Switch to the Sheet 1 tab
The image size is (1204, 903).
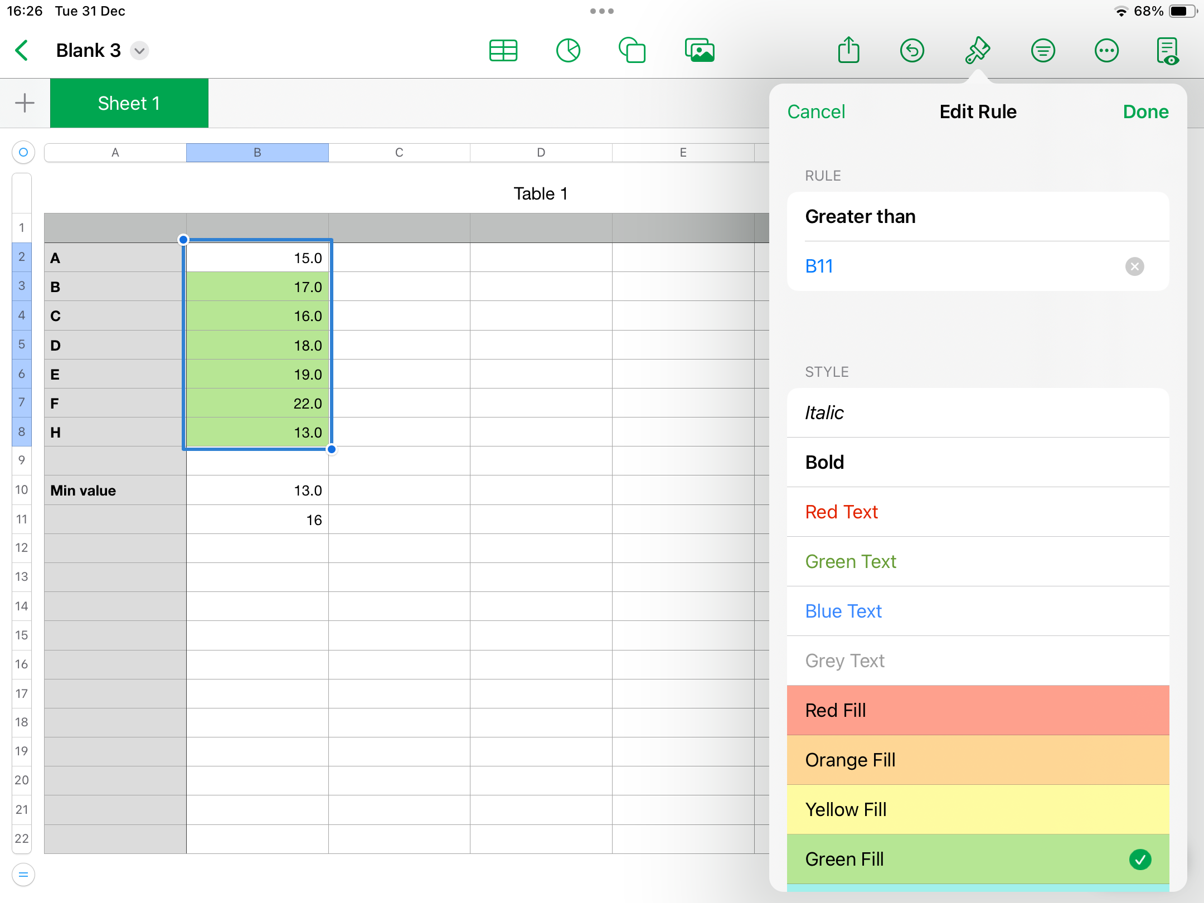[129, 103]
